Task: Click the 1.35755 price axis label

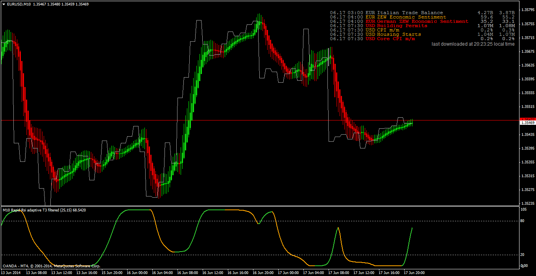Action: pos(528,24)
